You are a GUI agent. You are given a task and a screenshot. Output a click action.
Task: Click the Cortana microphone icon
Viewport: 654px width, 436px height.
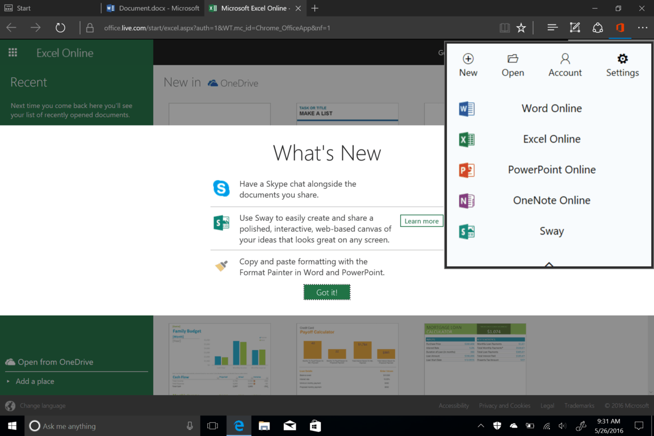[190, 426]
